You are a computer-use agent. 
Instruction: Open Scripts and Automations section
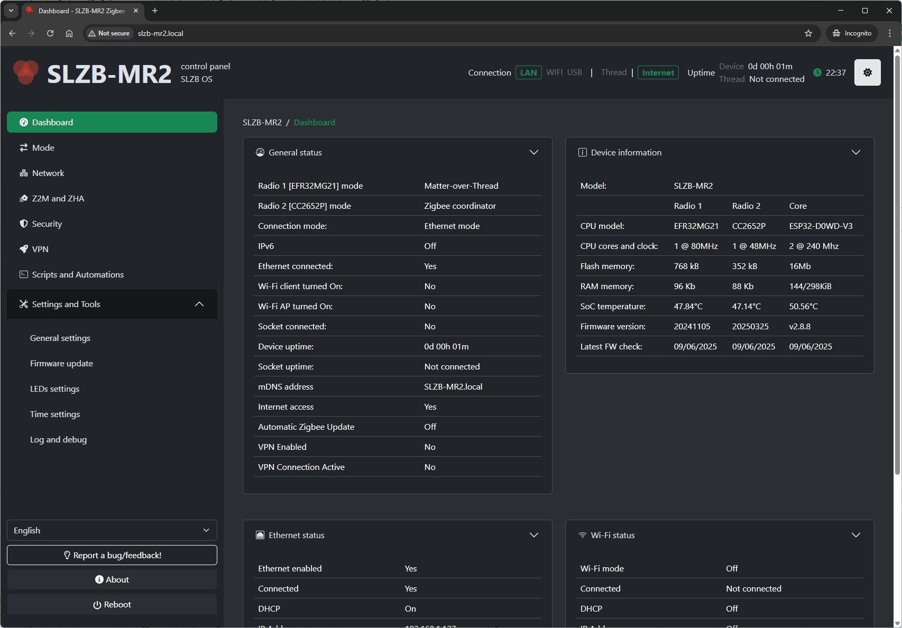point(78,274)
